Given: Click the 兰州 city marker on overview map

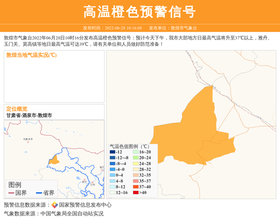Looking at the screenshot, I should click(x=92, y=182).
